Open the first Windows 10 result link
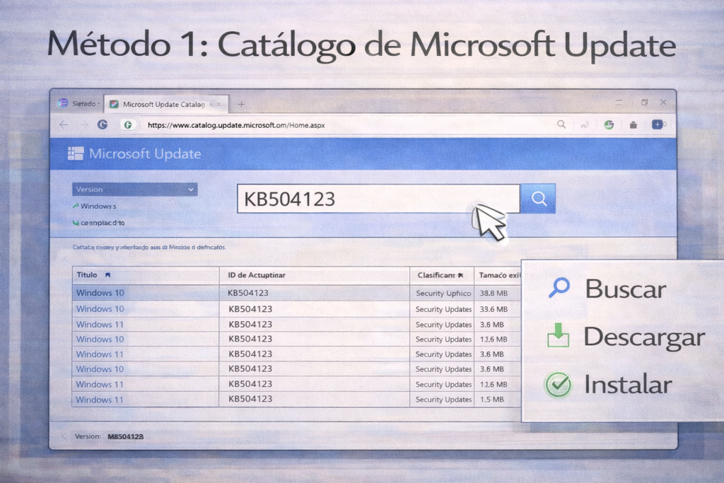The width and height of the screenshot is (724, 483). pos(100,293)
